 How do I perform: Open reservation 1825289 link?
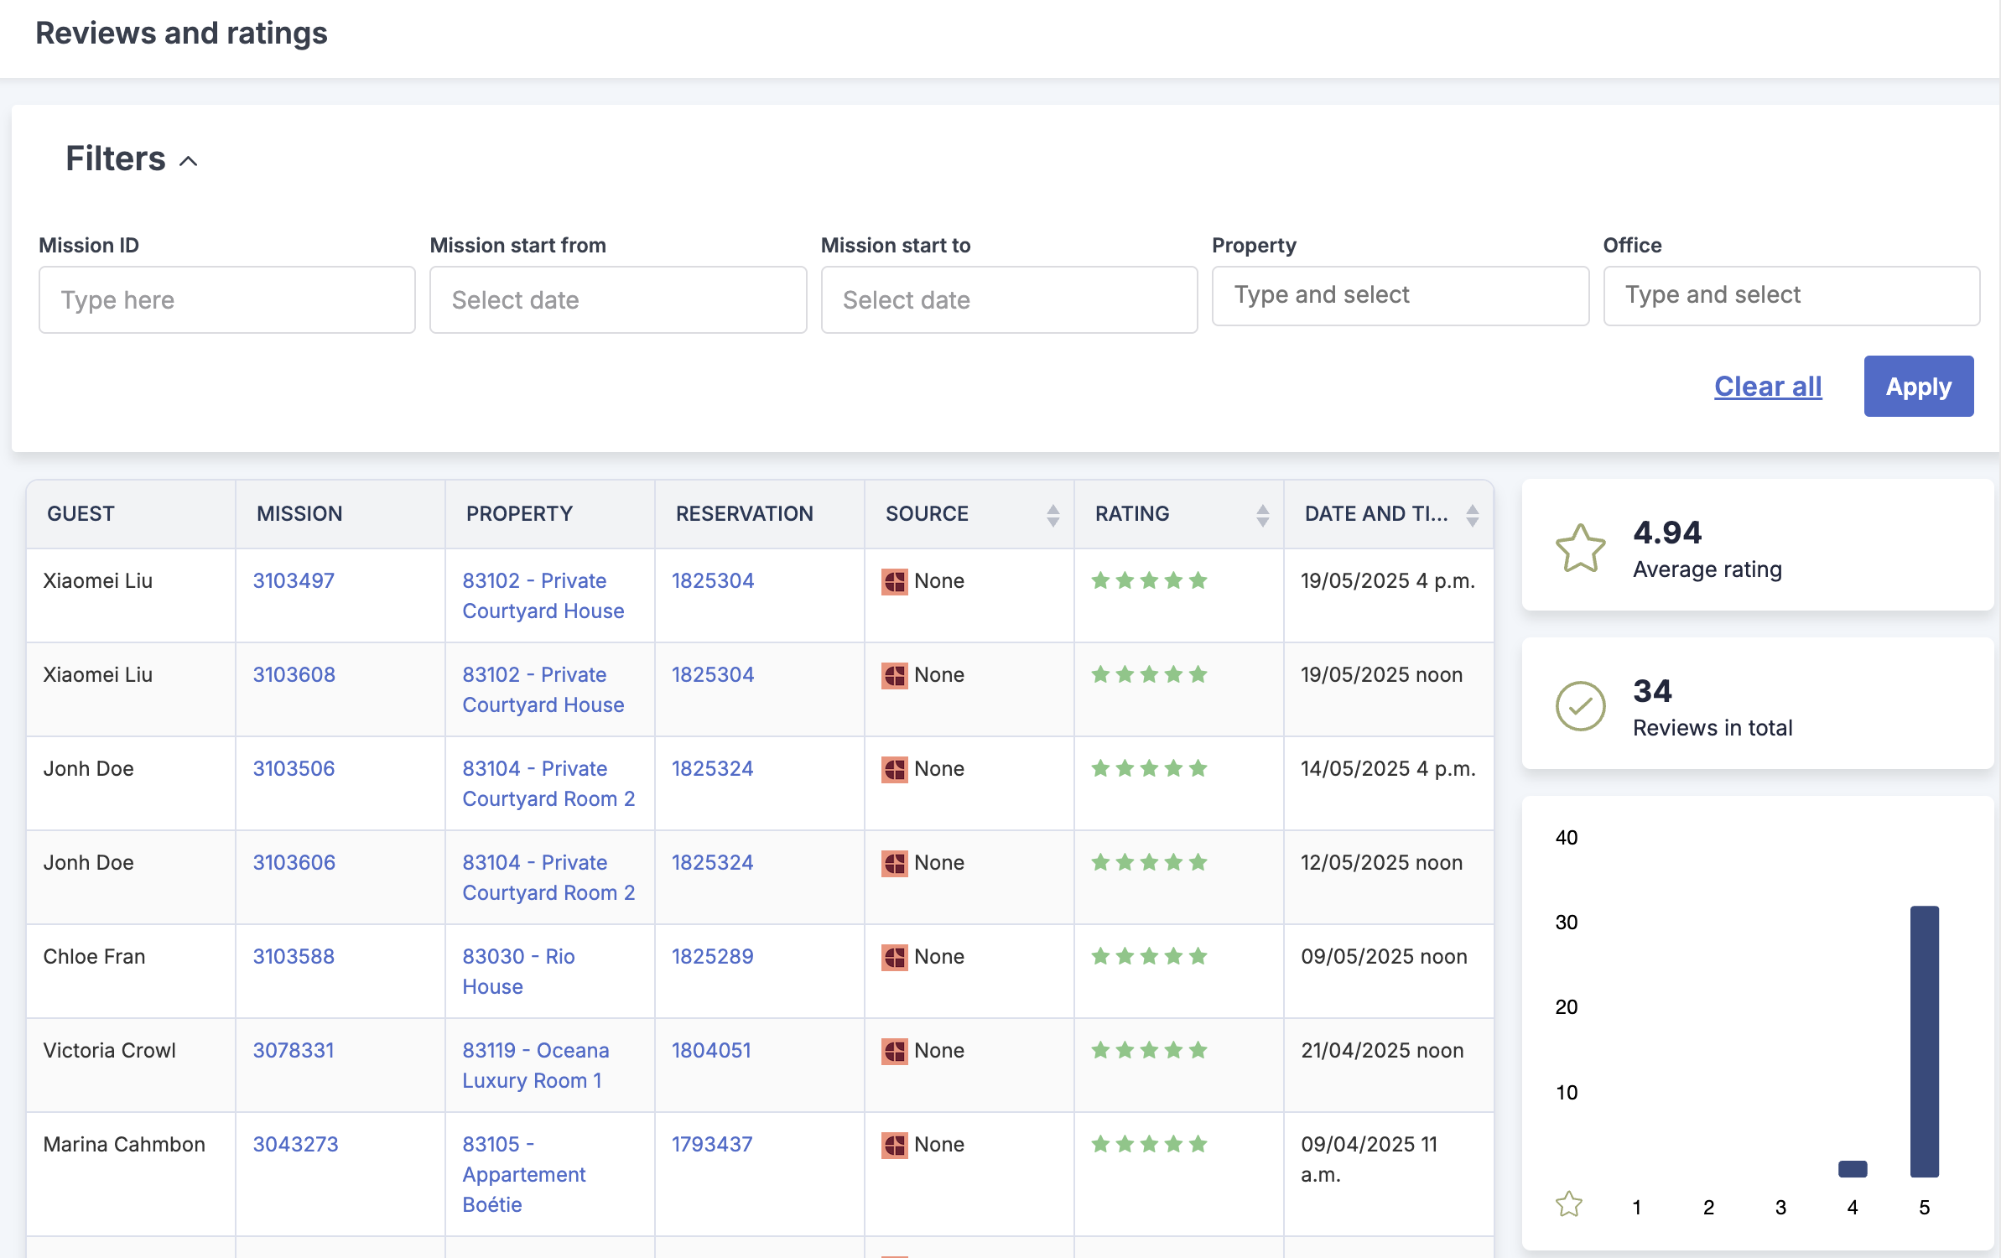click(x=713, y=956)
